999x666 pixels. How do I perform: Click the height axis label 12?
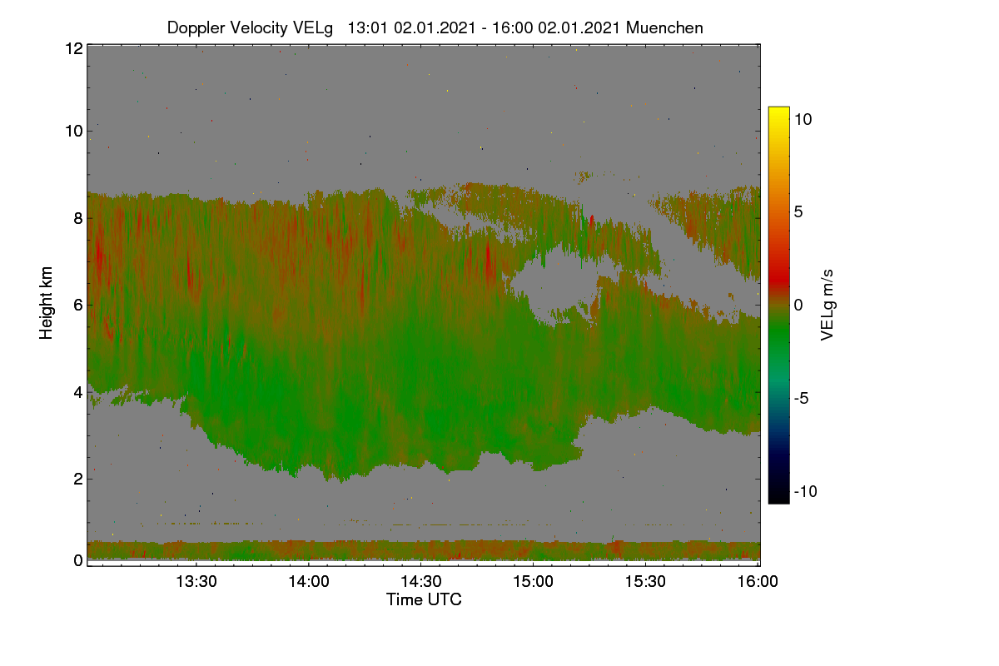tap(73, 48)
